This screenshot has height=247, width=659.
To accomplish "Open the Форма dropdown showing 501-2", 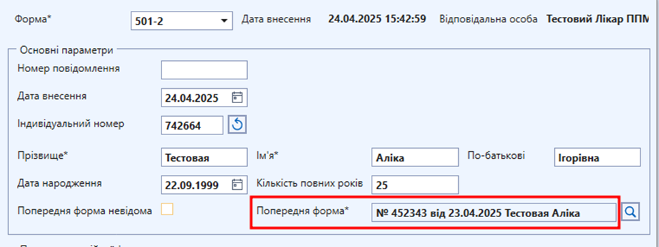I will click(x=182, y=21).
